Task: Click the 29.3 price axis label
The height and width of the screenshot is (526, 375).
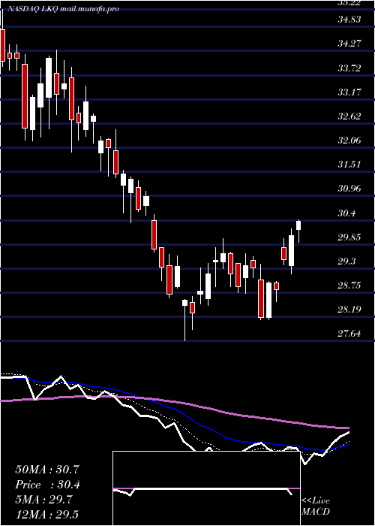Action: (346, 261)
